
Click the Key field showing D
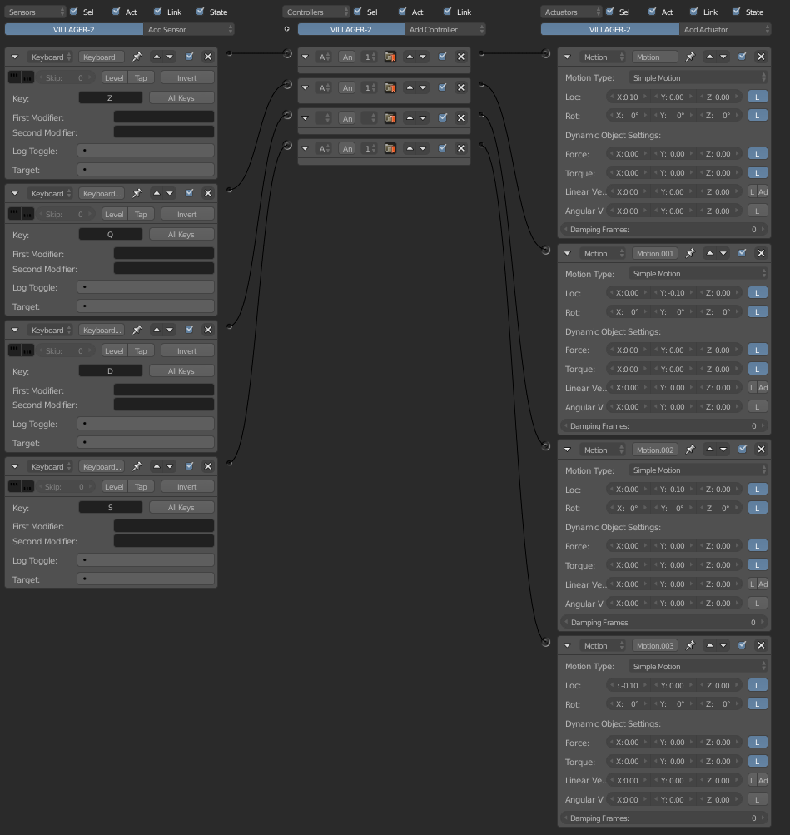pos(111,371)
